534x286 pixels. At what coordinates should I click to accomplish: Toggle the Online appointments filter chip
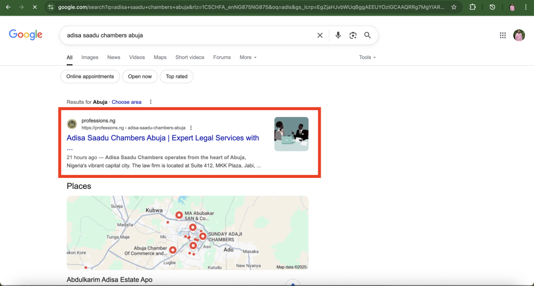coord(90,76)
